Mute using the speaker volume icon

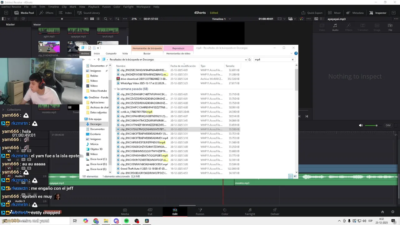click(x=361, y=125)
